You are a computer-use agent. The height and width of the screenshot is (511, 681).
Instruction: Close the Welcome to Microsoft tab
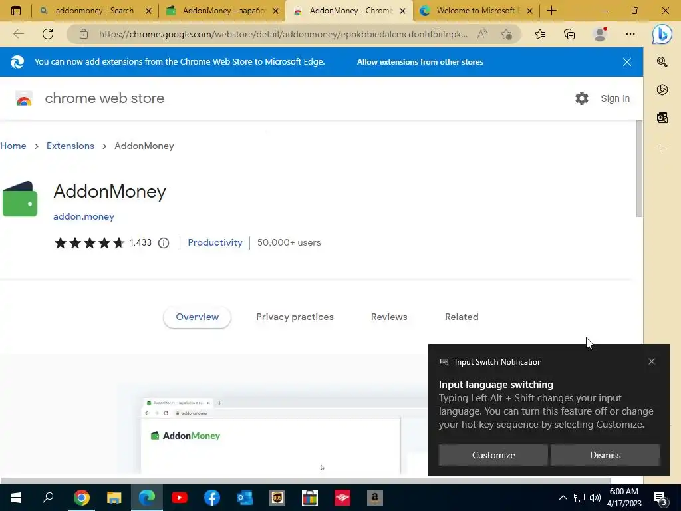[529, 11]
